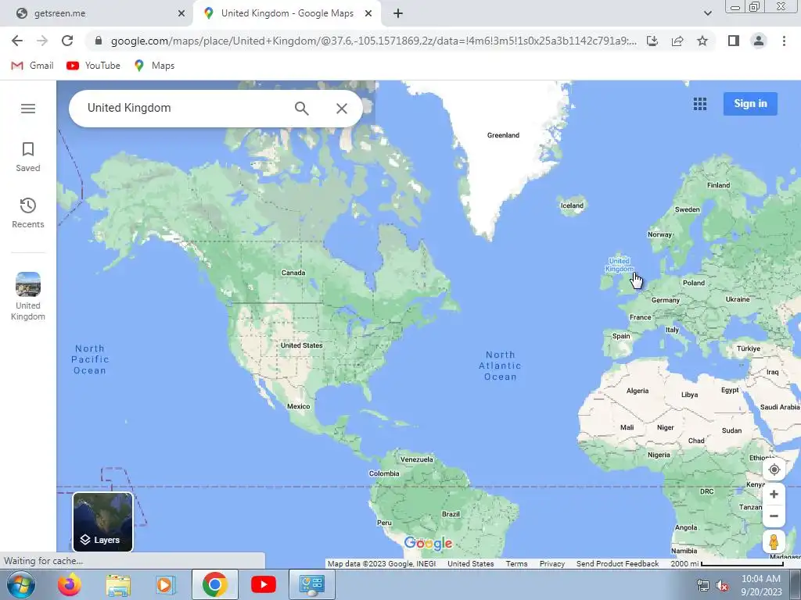
Task: Open the Terms link in the footer
Action: 516,564
